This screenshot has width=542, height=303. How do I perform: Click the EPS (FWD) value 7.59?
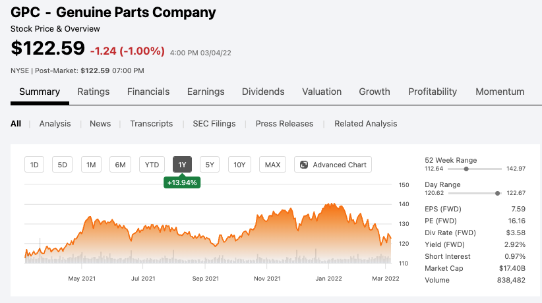coord(518,209)
